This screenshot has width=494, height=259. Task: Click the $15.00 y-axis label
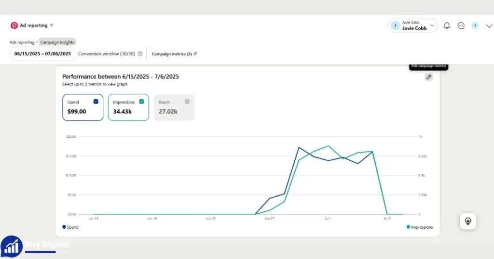[x=71, y=156]
